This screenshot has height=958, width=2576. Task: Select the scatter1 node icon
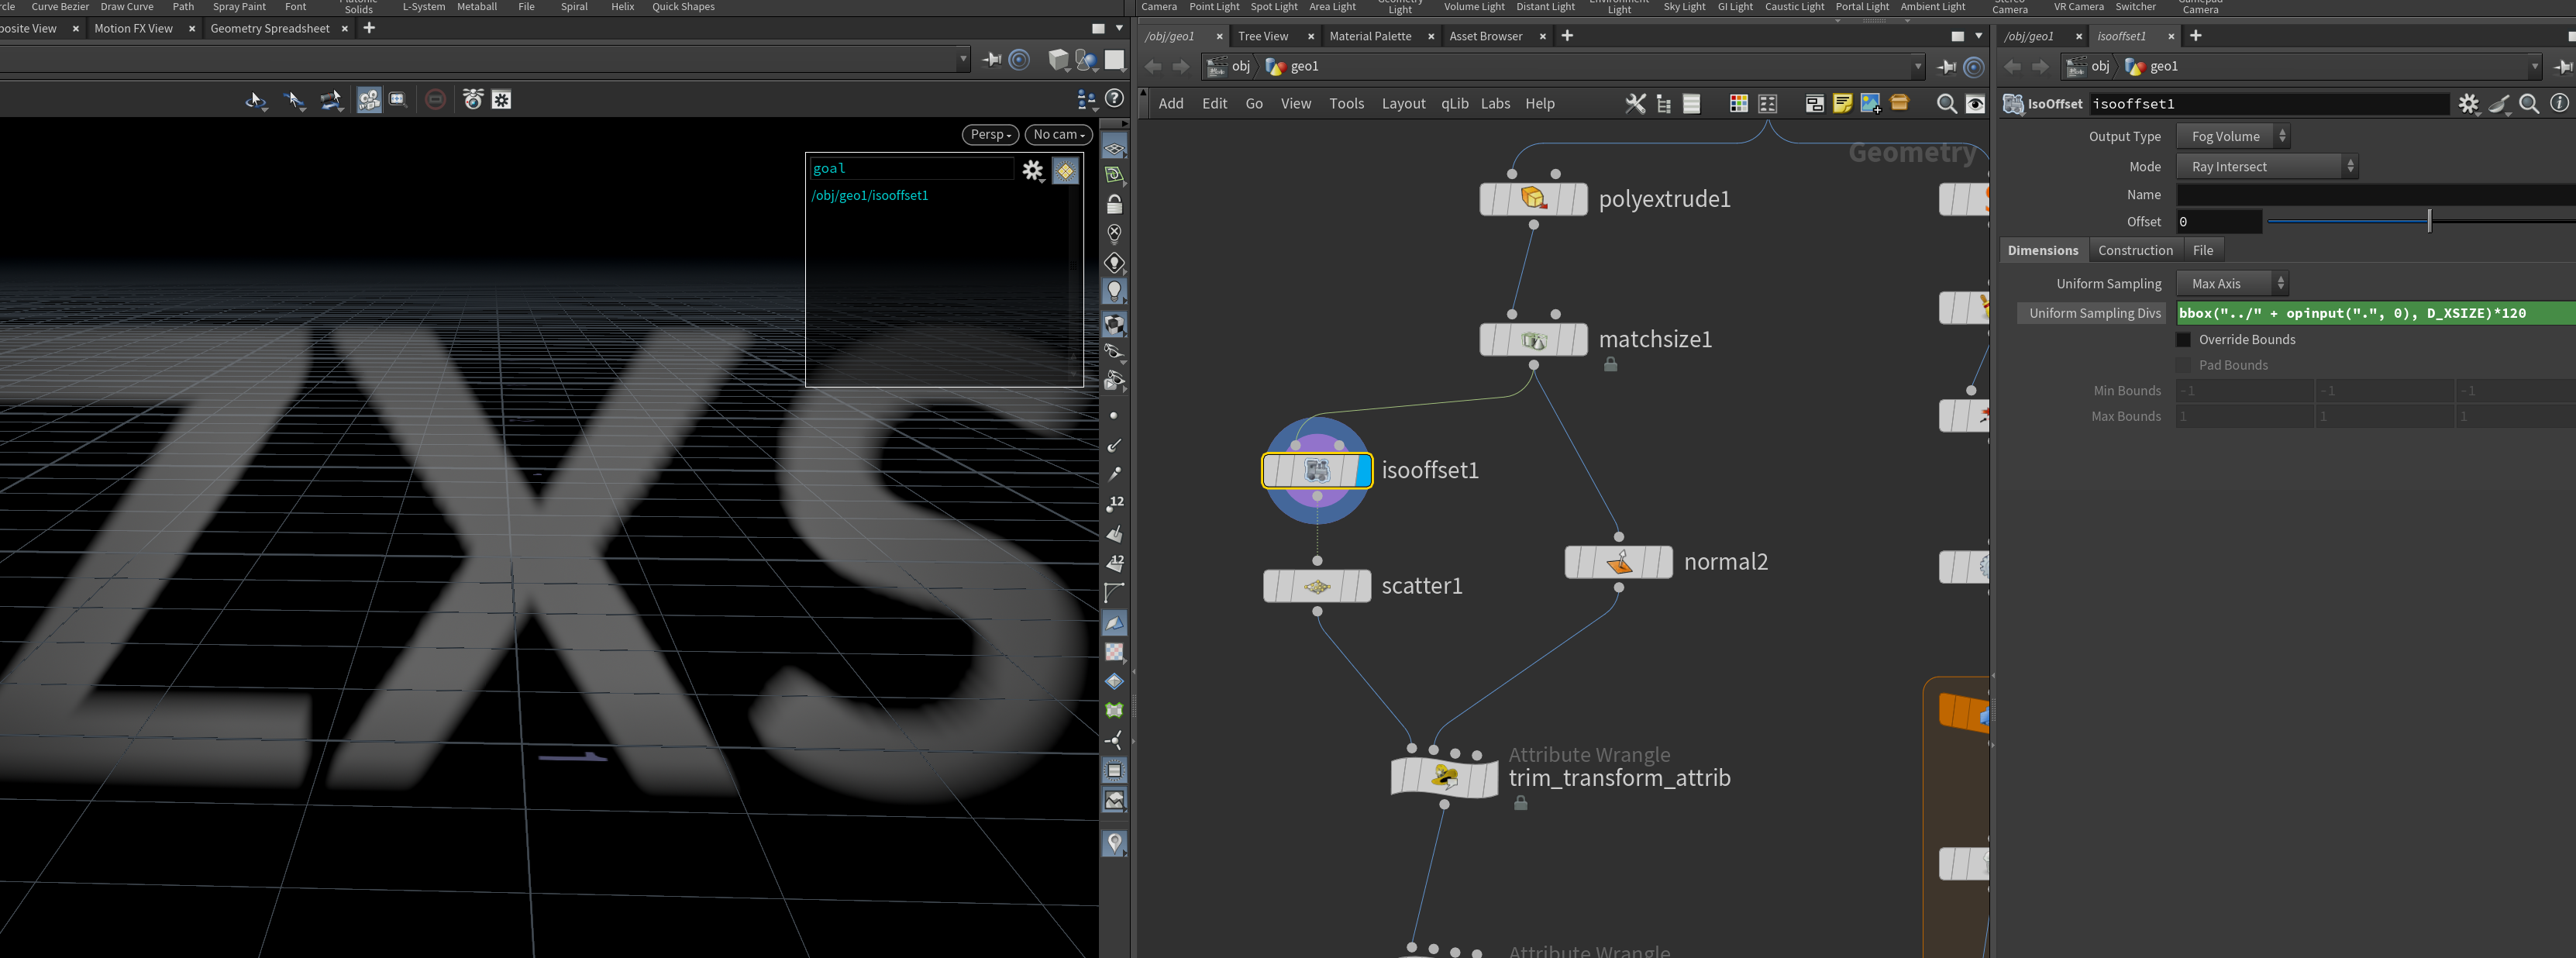(1317, 586)
